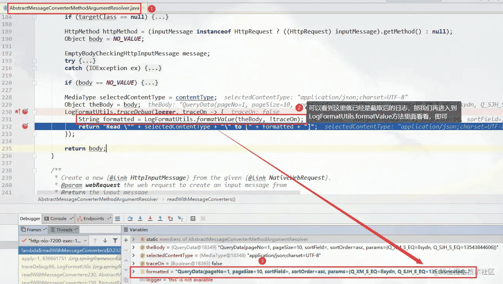The width and height of the screenshot is (503, 284).
Task: Unfold the collapsed try block at line 192
Action: [35, 61]
